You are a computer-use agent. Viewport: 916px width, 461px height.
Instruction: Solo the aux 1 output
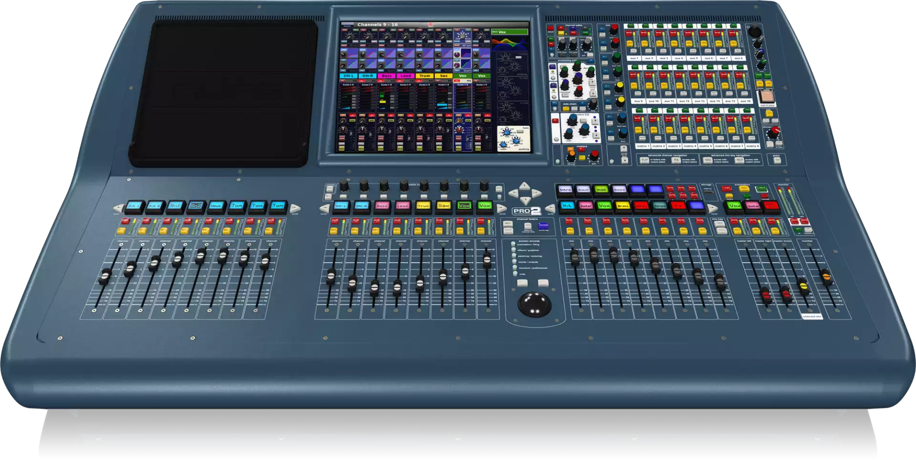point(630,44)
